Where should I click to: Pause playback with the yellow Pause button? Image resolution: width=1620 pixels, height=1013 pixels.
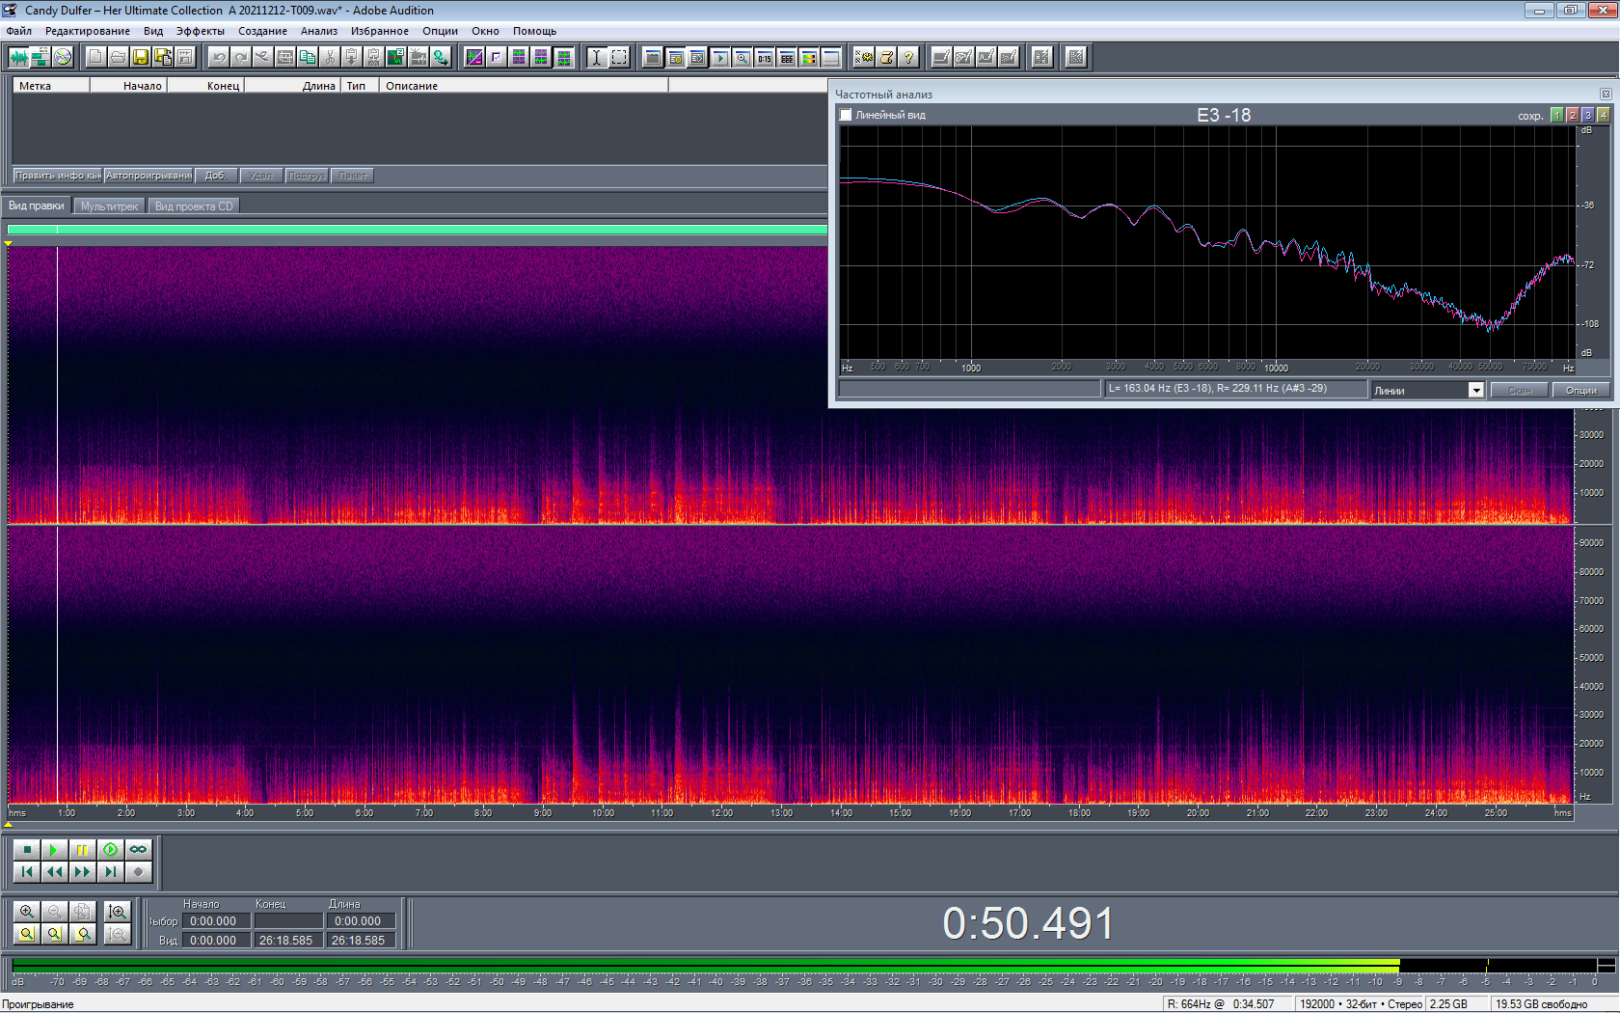[83, 850]
